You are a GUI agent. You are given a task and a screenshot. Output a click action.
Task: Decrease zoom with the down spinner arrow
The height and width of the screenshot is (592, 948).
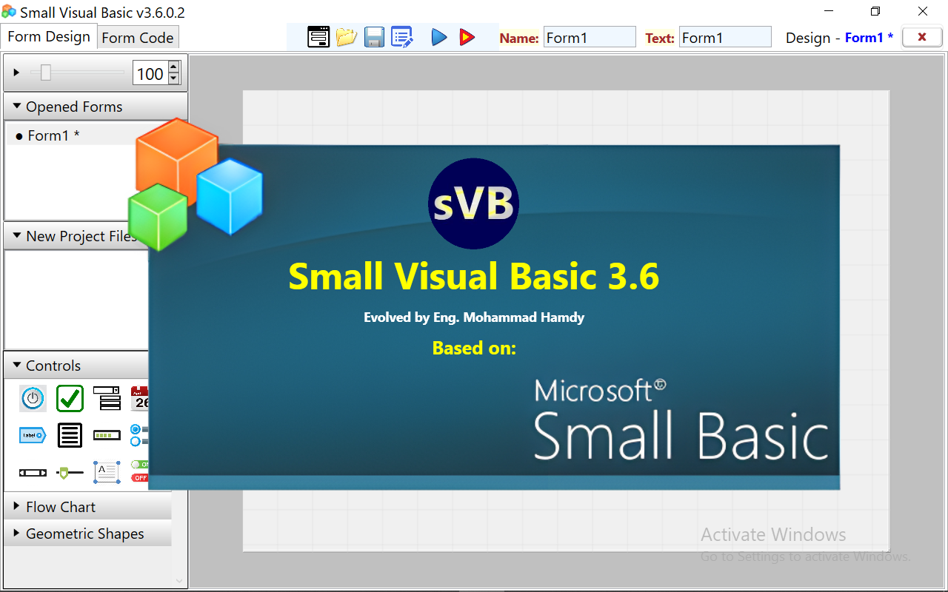174,78
